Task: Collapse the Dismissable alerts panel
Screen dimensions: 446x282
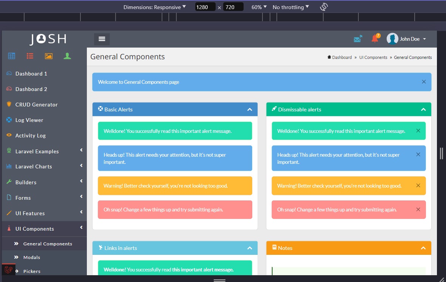Action: 423,109
